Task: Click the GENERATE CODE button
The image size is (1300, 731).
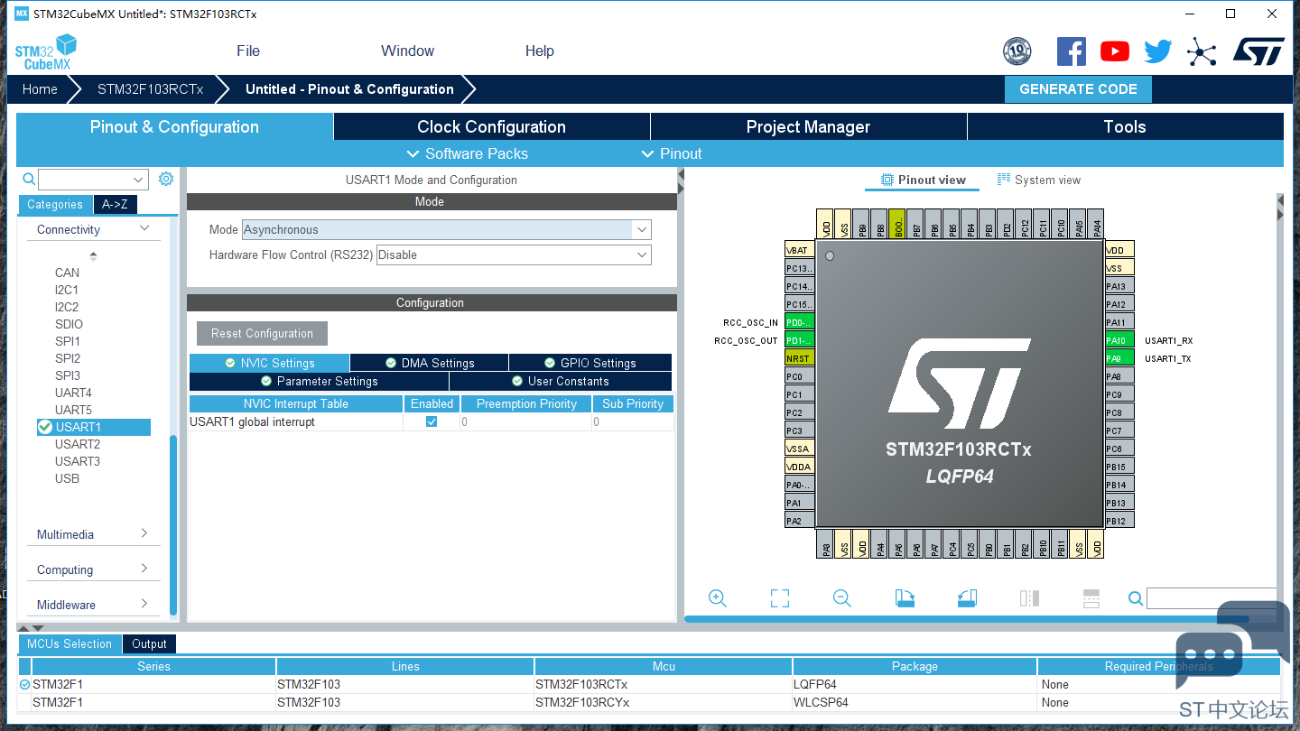Action: tap(1078, 89)
